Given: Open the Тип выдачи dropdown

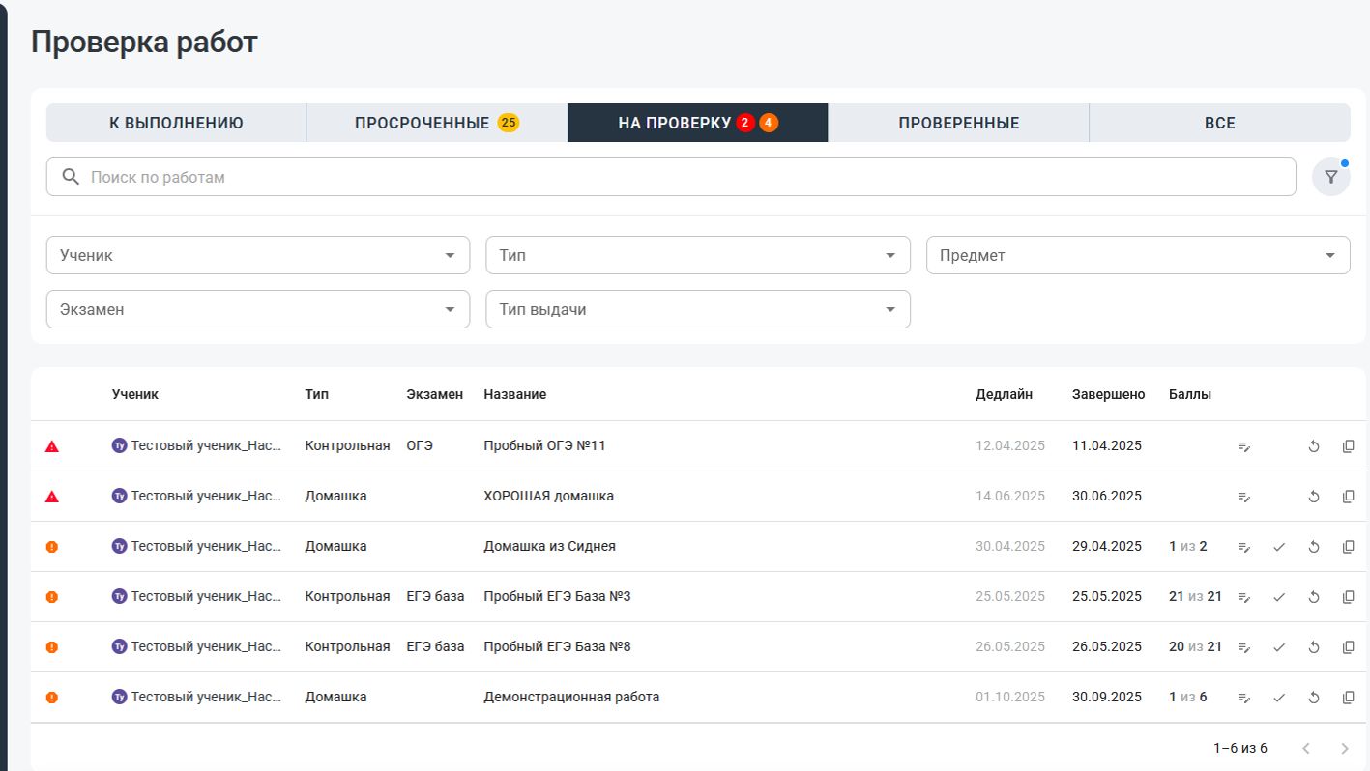Looking at the screenshot, I should tap(697, 310).
